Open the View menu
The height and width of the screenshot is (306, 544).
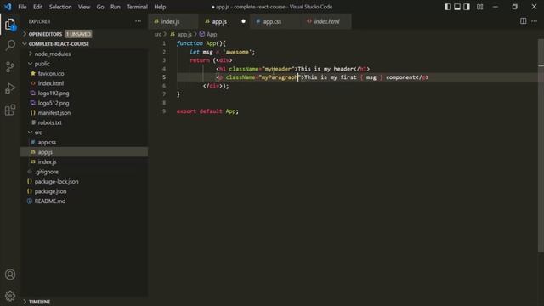84,7
